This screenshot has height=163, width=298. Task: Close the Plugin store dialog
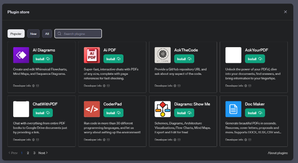tap(286, 12)
